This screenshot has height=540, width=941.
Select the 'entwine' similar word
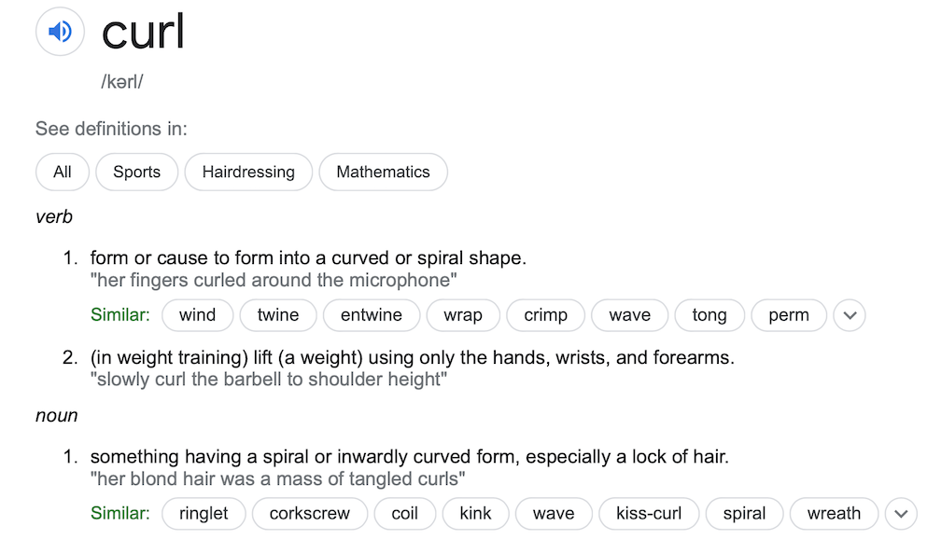tap(372, 315)
